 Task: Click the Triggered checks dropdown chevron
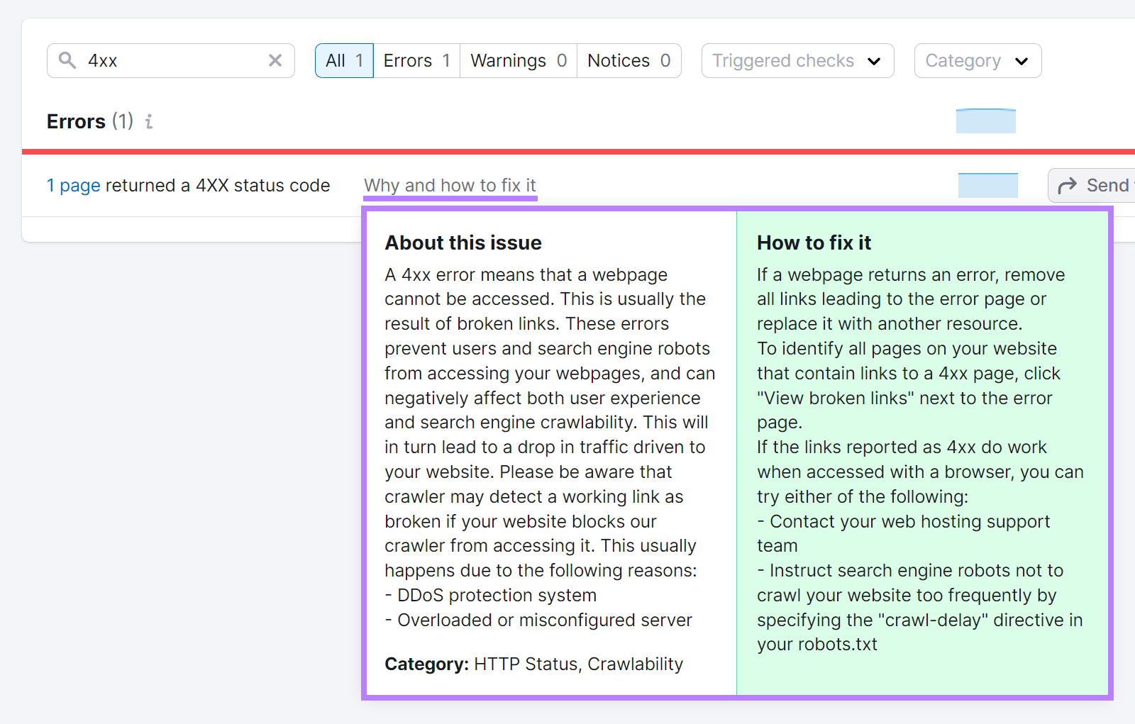[x=875, y=61]
